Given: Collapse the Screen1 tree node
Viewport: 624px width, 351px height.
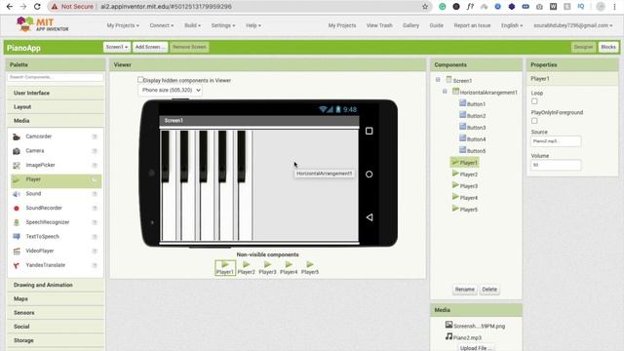Looking at the screenshot, I should 438,80.
